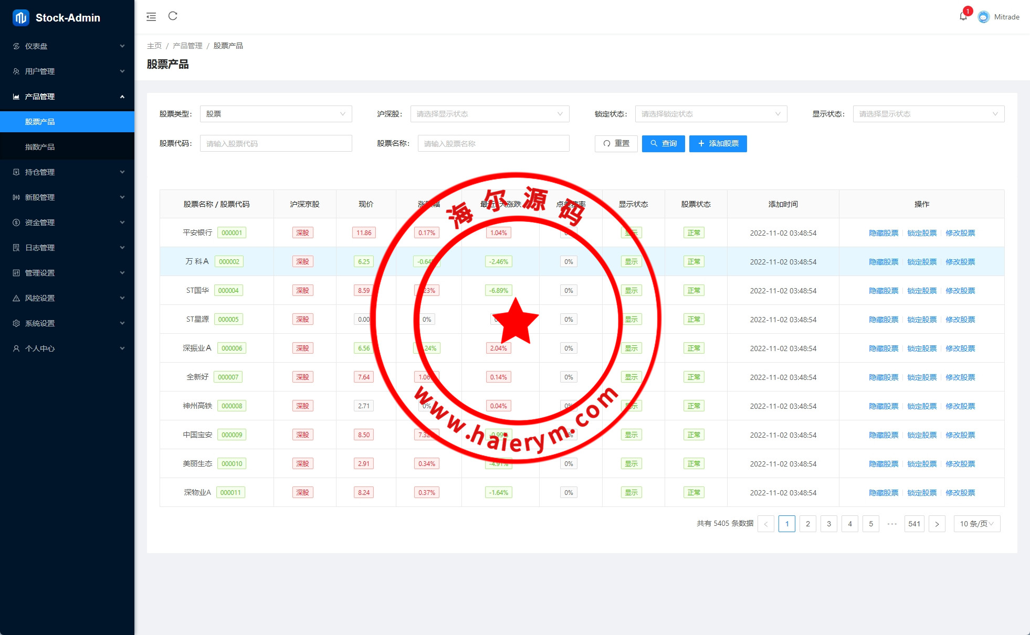
Task: Click the Stock-Admin logo icon
Action: click(20, 17)
